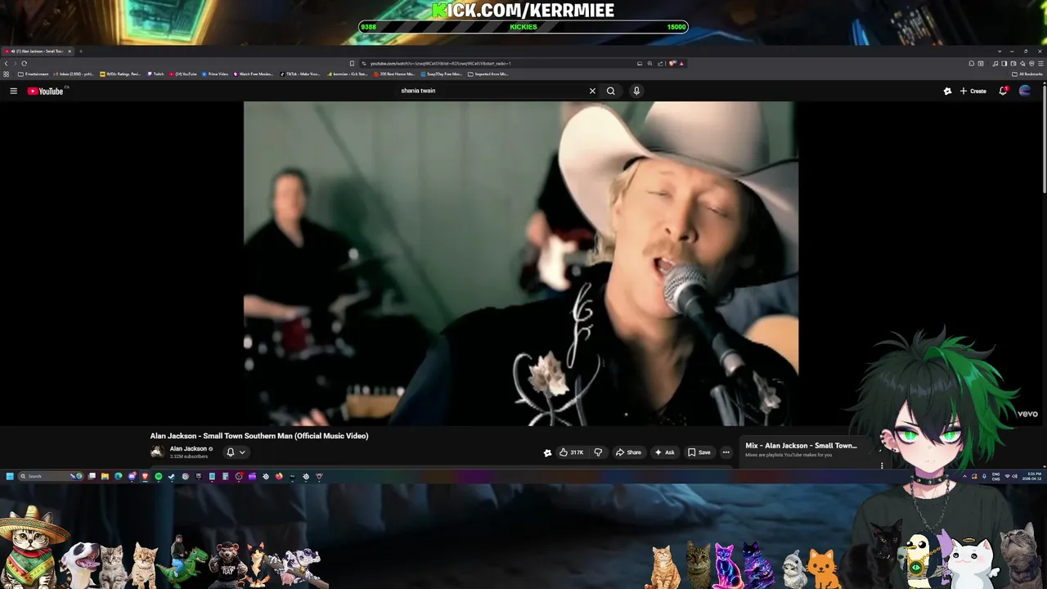This screenshot has height=589, width=1047.
Task: Open the Inbox bookmark
Action: point(74,74)
